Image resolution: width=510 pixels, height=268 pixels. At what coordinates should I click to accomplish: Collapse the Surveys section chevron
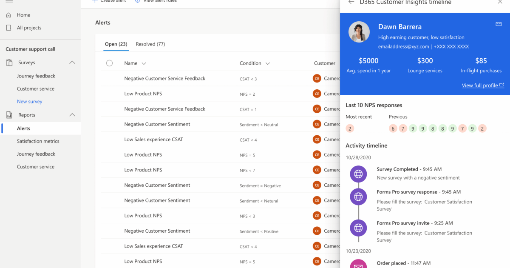click(72, 63)
